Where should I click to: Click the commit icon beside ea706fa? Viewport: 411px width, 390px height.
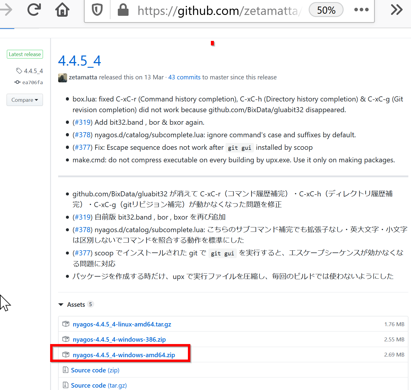coord(18,82)
